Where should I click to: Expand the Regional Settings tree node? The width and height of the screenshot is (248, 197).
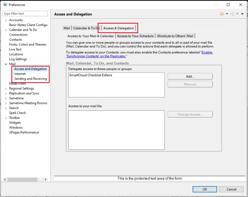coord(6,88)
